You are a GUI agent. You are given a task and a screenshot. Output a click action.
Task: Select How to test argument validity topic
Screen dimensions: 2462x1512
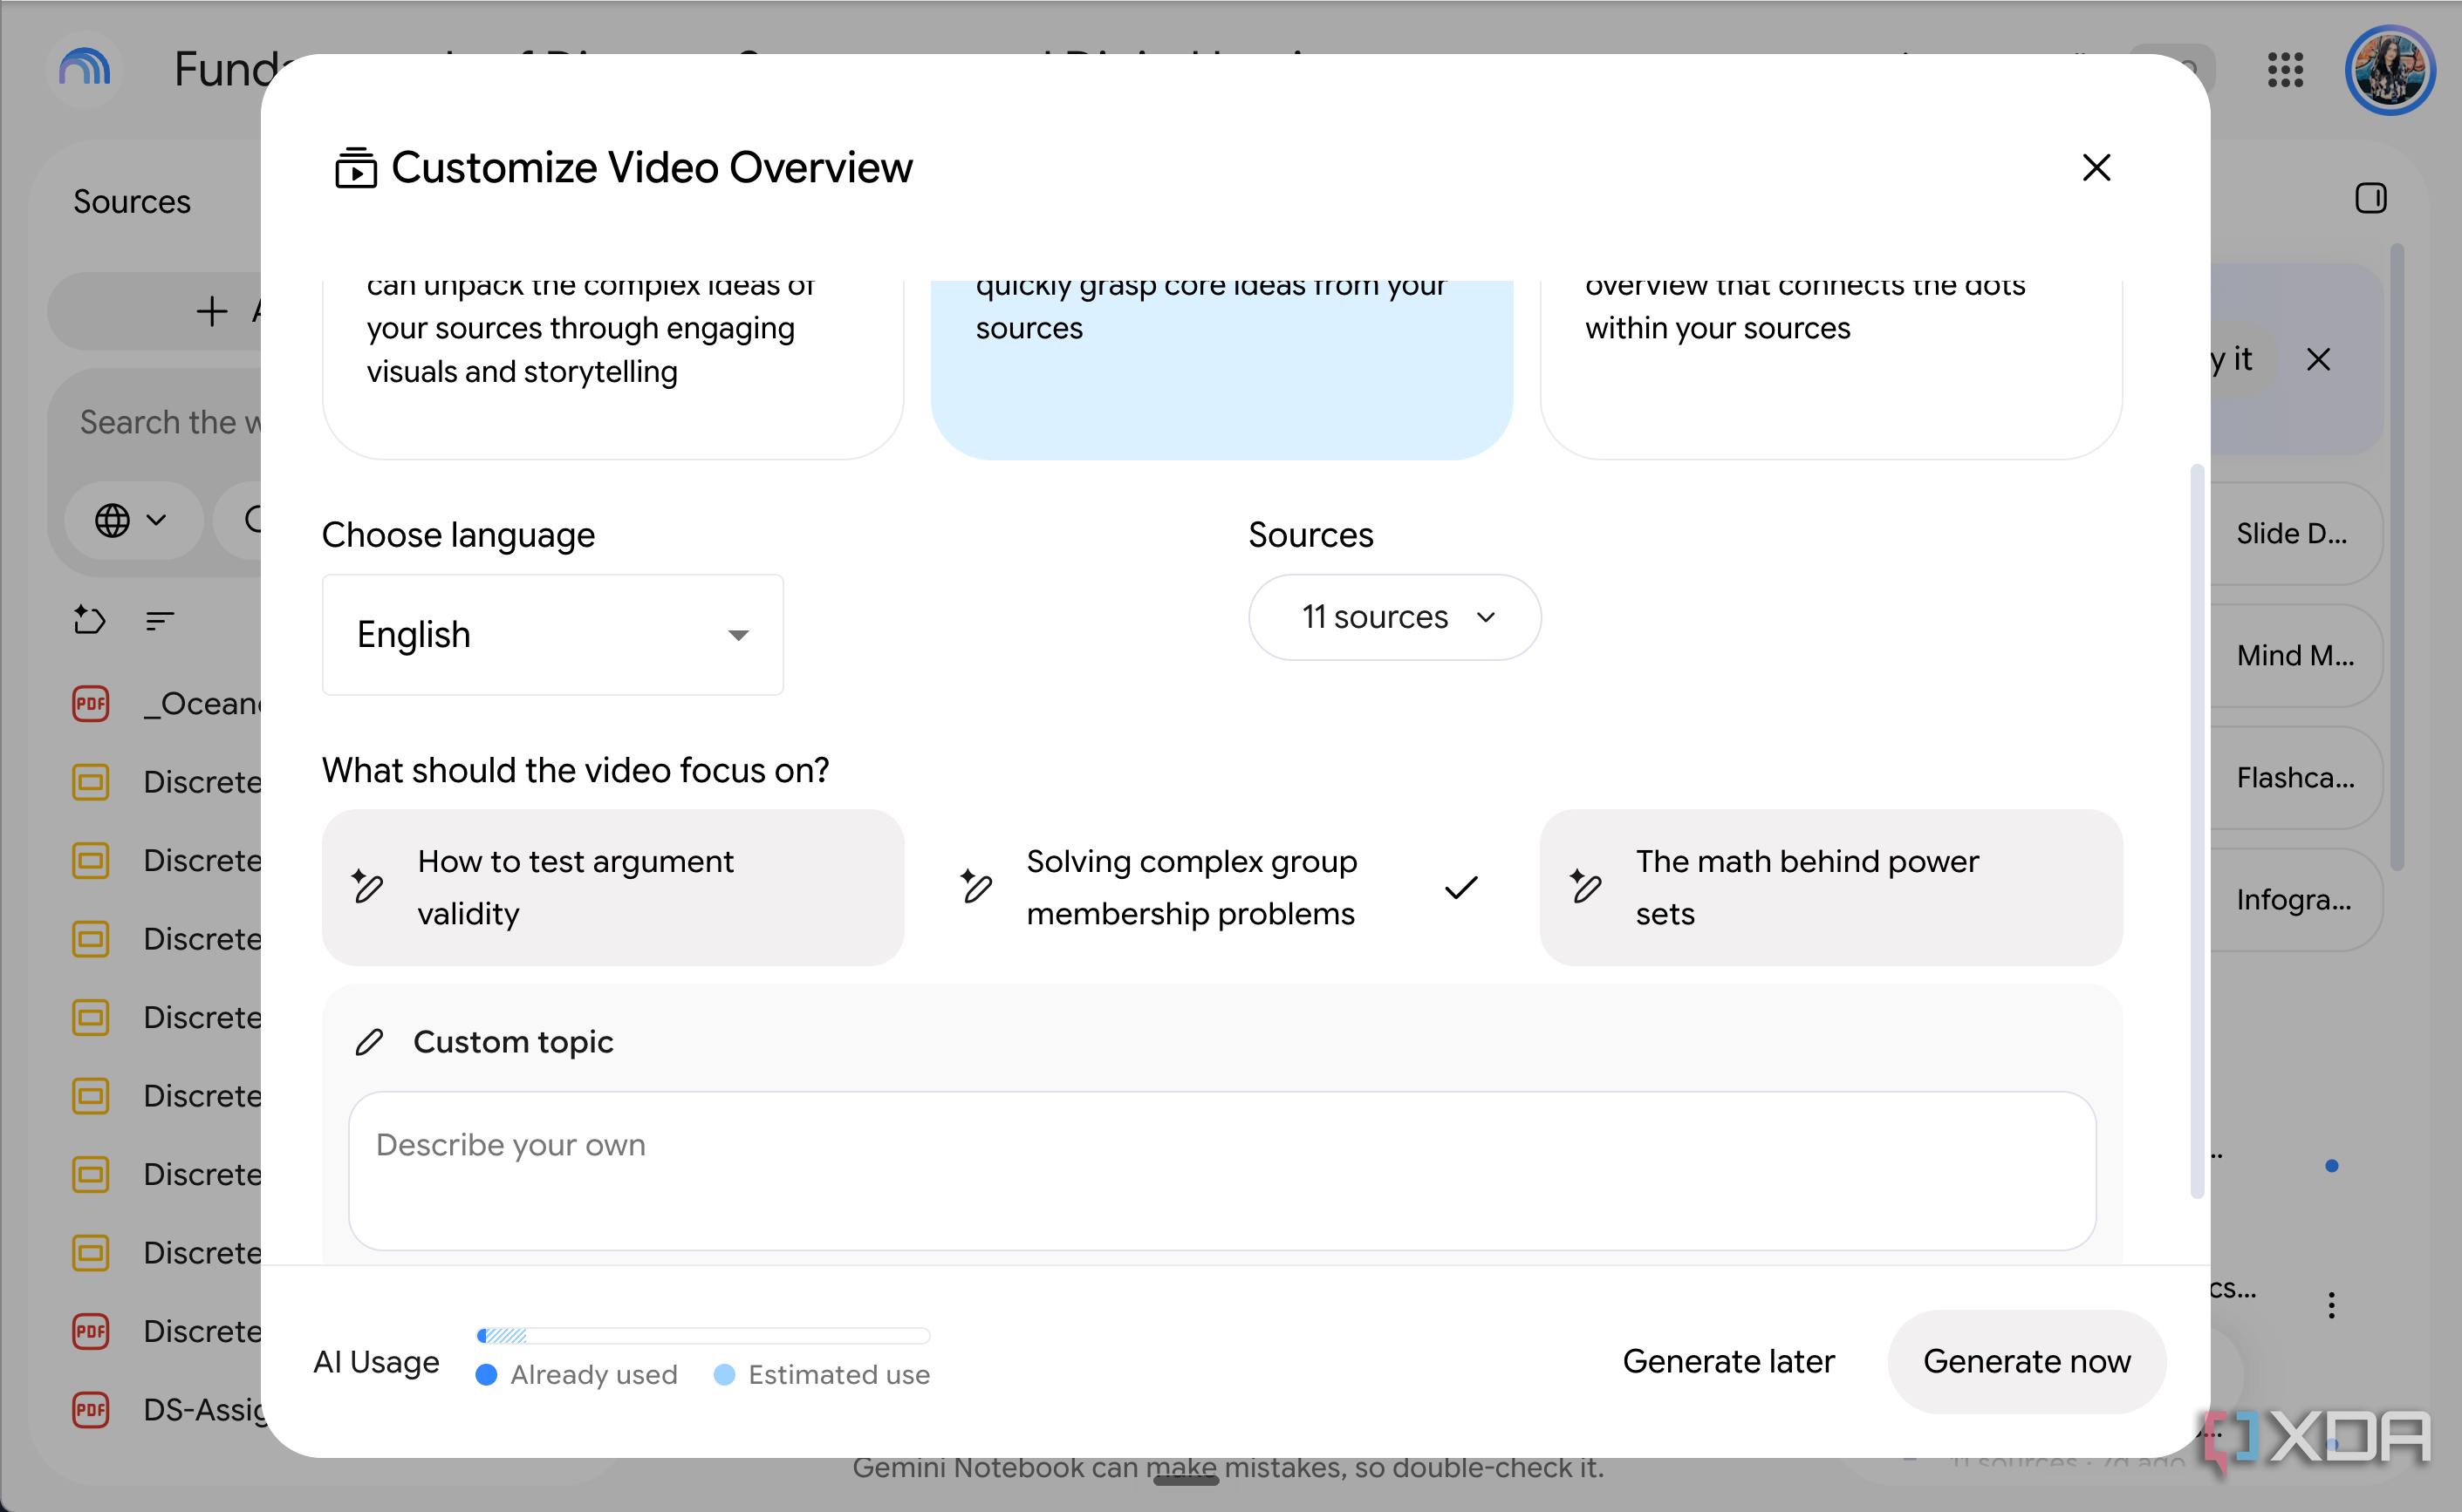tap(612, 888)
